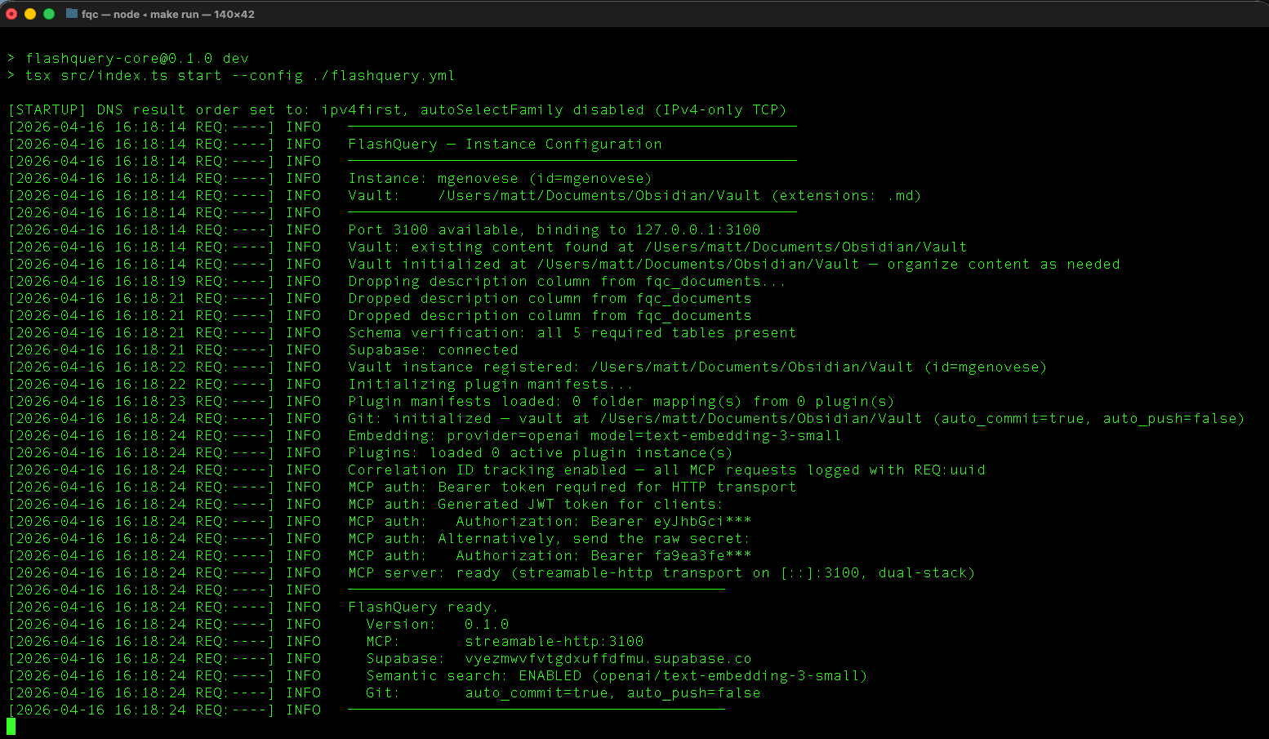The image size is (1269, 739).
Task: Click the folder proxy icon in title bar
Action: click(x=72, y=14)
